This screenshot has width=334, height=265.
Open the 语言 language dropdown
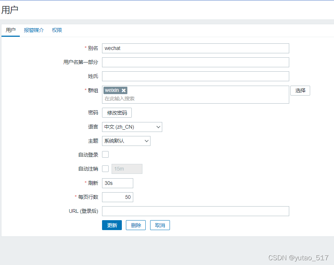[132, 127]
